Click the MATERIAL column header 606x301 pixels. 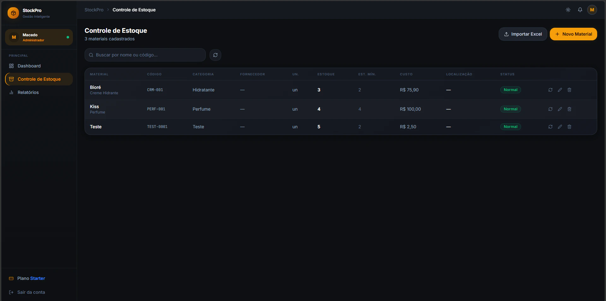[x=99, y=74]
